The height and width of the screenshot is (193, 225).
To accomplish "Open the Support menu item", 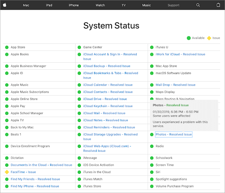I will [x=174, y=5].
